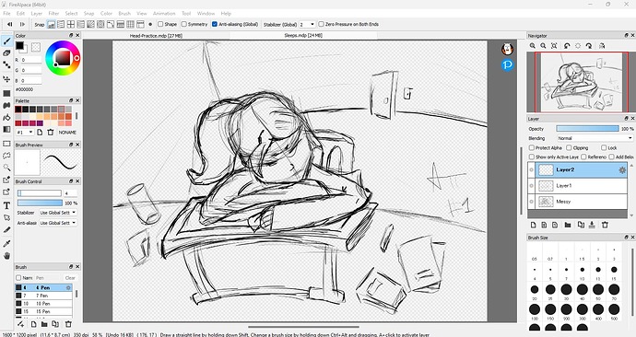The width and height of the screenshot is (636, 337).
Task: Click the Navigator zoom in icon
Action: tap(533, 46)
